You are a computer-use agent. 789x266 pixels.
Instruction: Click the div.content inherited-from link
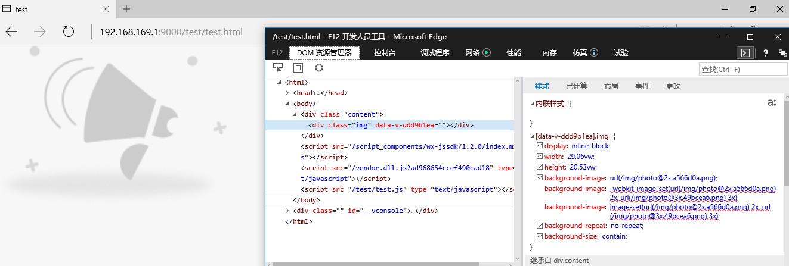click(x=571, y=261)
